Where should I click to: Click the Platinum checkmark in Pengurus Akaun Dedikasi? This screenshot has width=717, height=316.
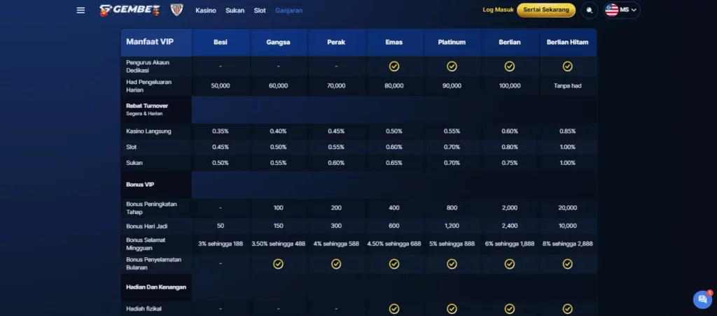tap(452, 66)
